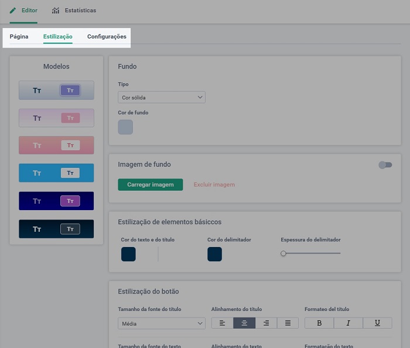This screenshot has width=410, height=348.
Task: Toggle bold title formatting
Action: pos(319,323)
